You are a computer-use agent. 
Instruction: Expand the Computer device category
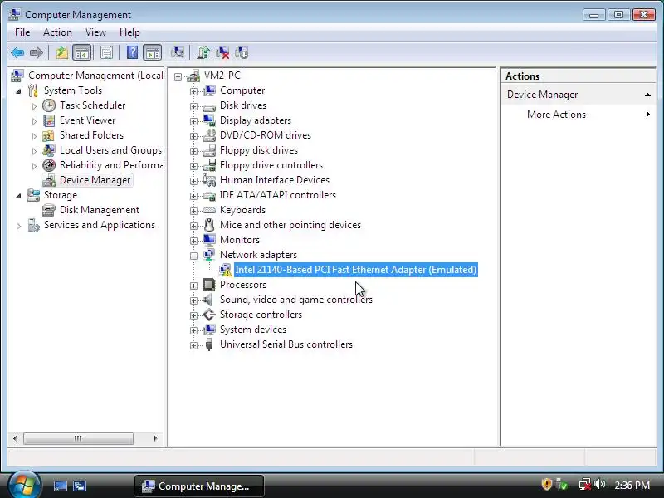[x=193, y=91]
